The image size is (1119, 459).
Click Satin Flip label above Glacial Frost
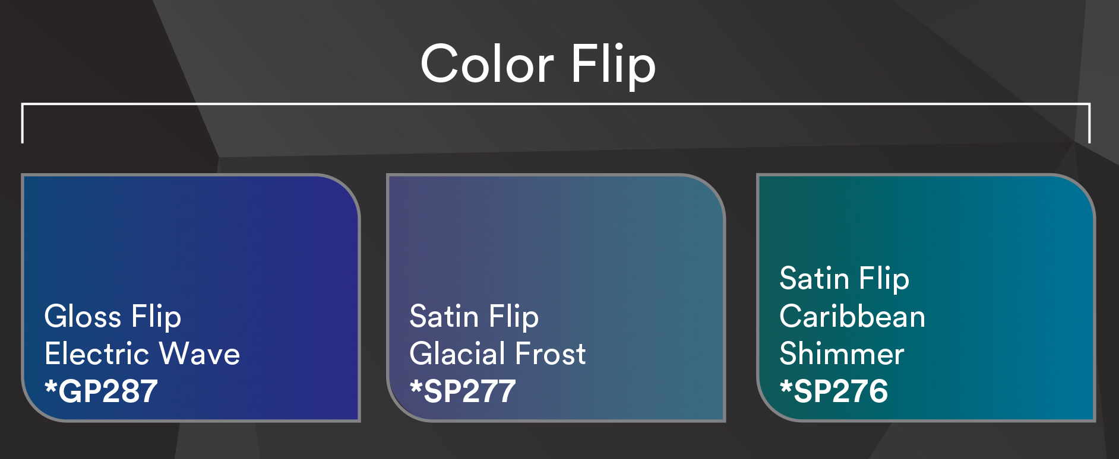[x=475, y=317]
